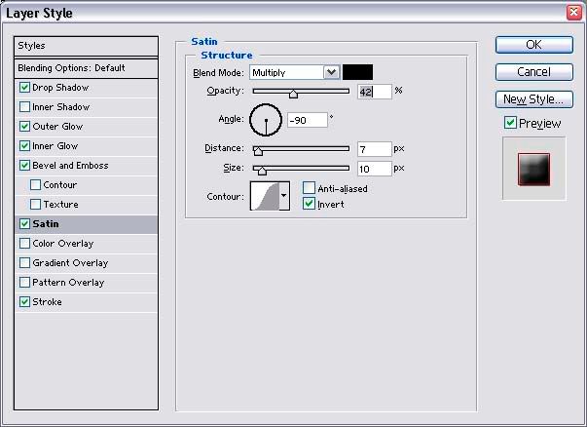The height and width of the screenshot is (427, 587).
Task: Select the Satin row label
Action: click(x=46, y=224)
